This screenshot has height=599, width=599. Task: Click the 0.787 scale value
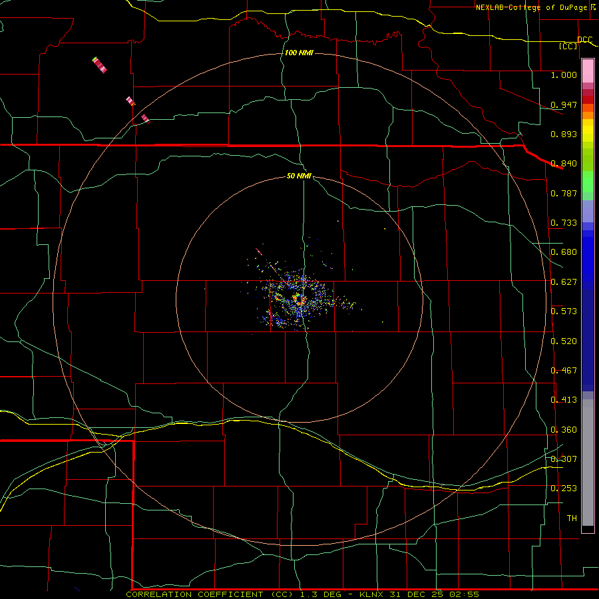(x=564, y=193)
